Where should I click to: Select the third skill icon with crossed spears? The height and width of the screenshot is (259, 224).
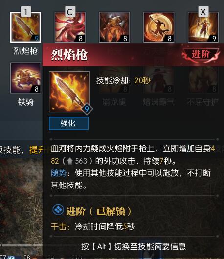(x=114, y=27)
